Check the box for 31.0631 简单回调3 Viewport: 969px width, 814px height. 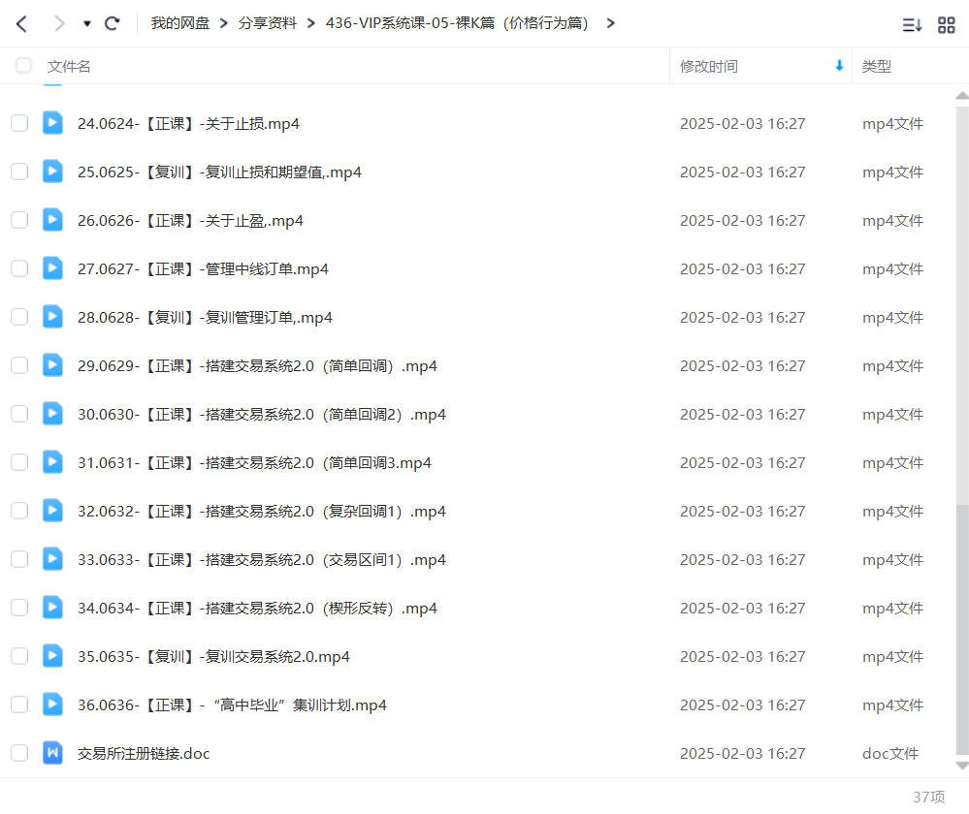coord(19,462)
